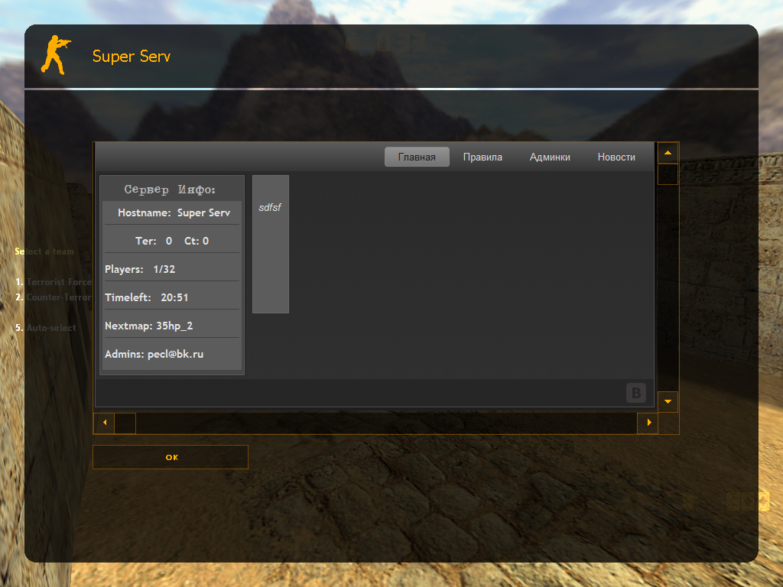Open the Главная tab

(x=417, y=157)
